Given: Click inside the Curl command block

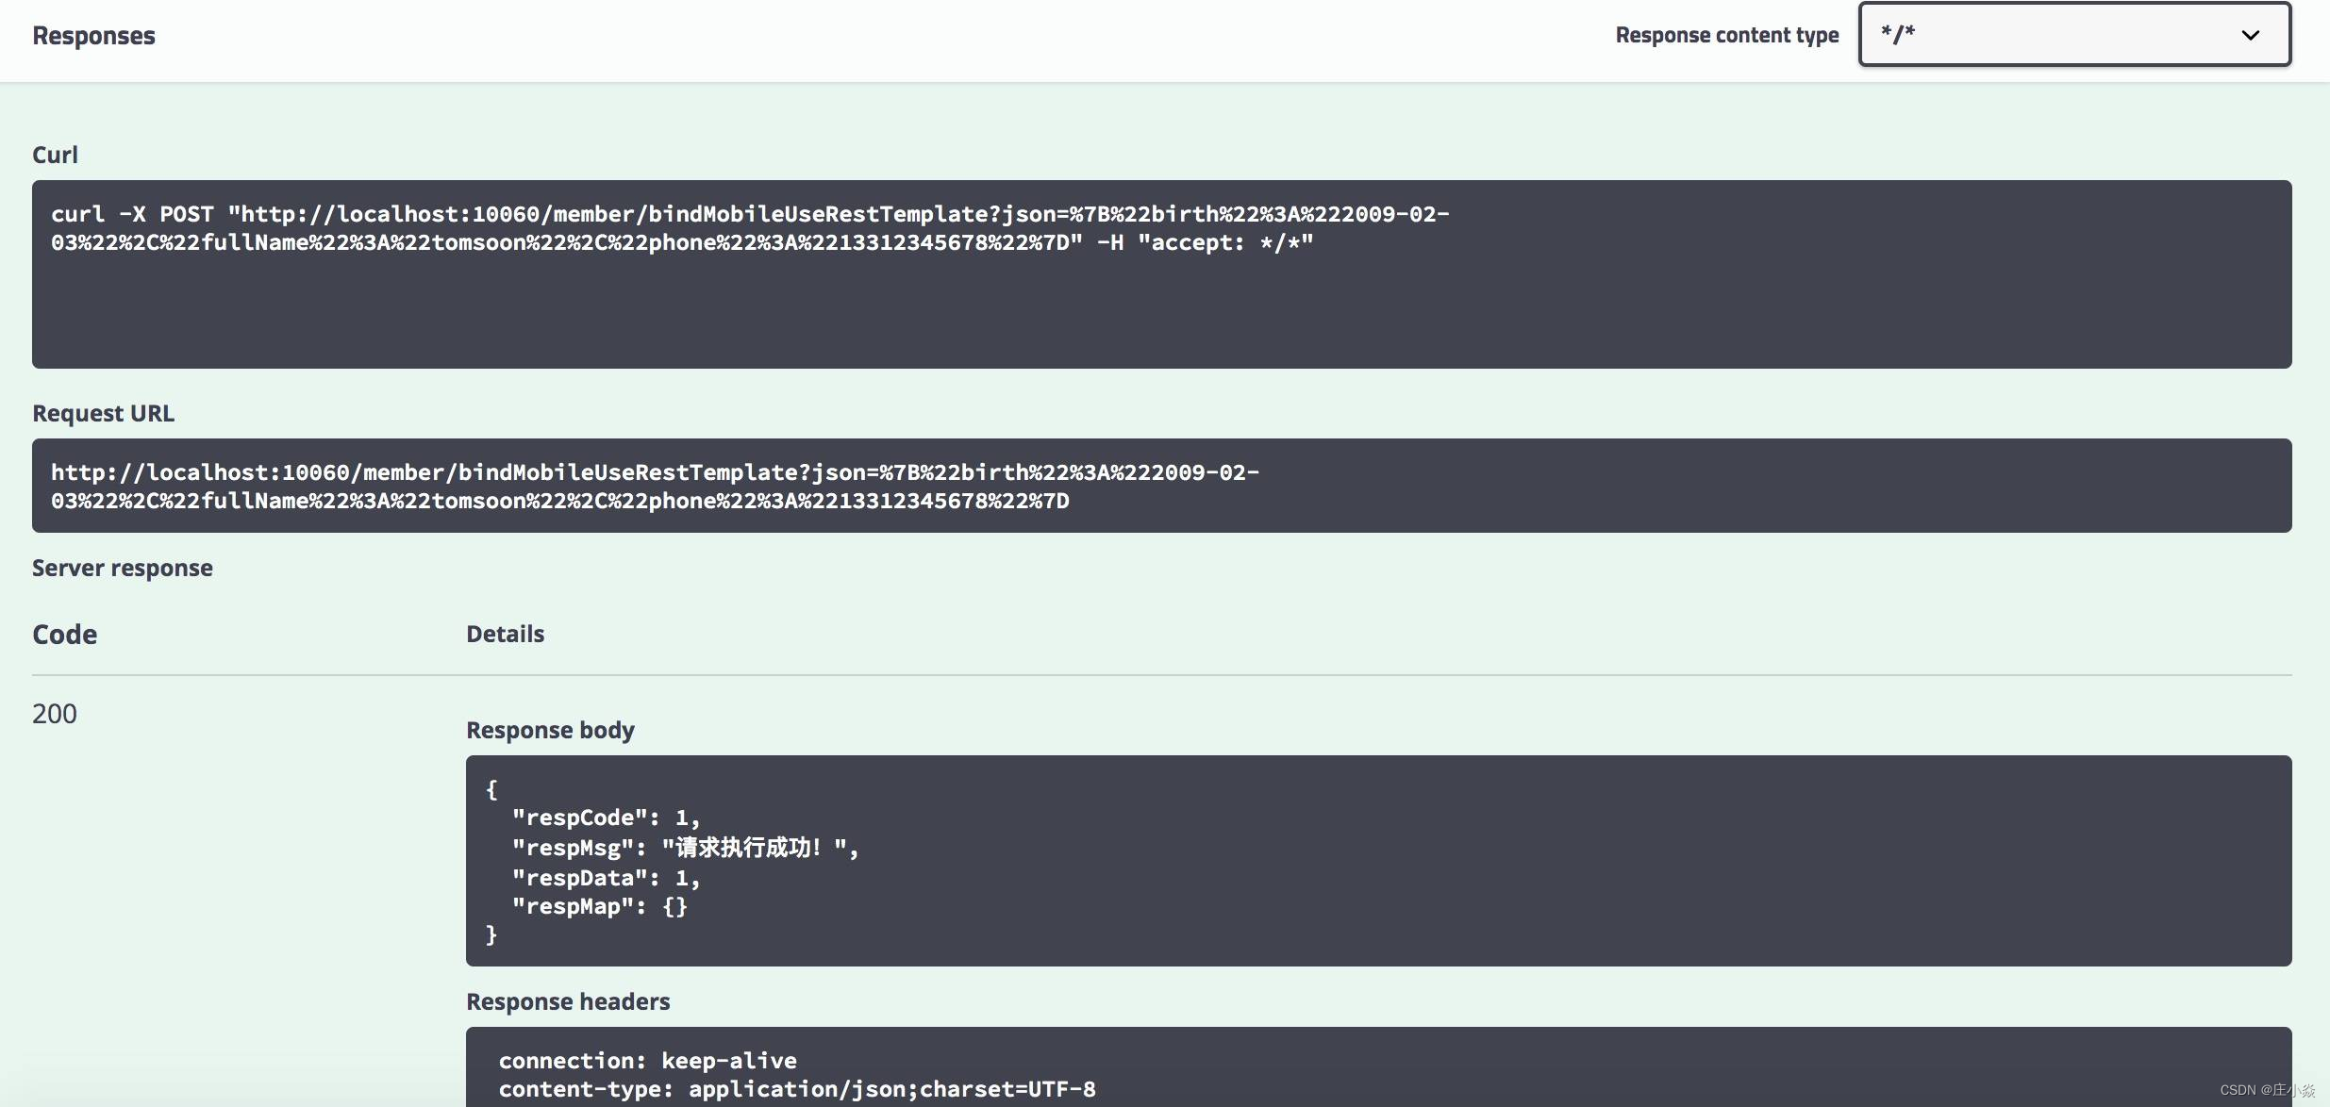Looking at the screenshot, I should tap(1160, 273).
